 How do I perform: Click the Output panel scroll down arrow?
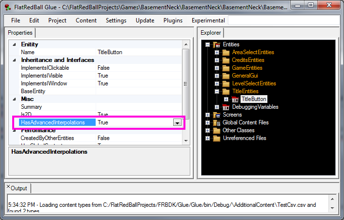[x=332, y=208]
